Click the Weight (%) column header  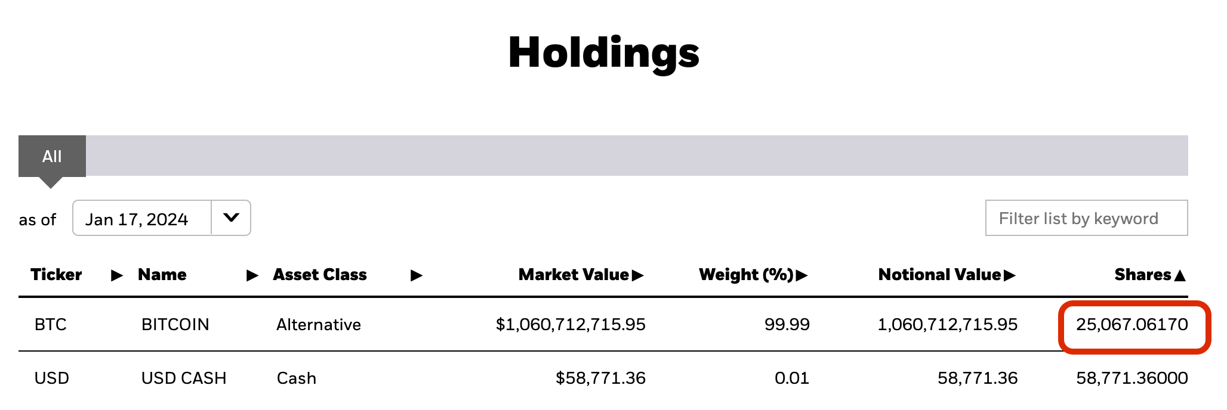[746, 275]
